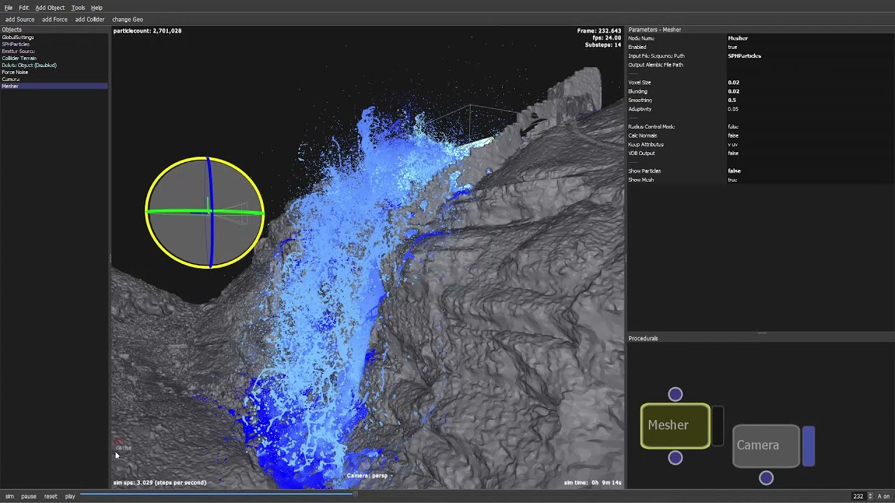Select the Mesher node in Procedurals

[675, 425]
